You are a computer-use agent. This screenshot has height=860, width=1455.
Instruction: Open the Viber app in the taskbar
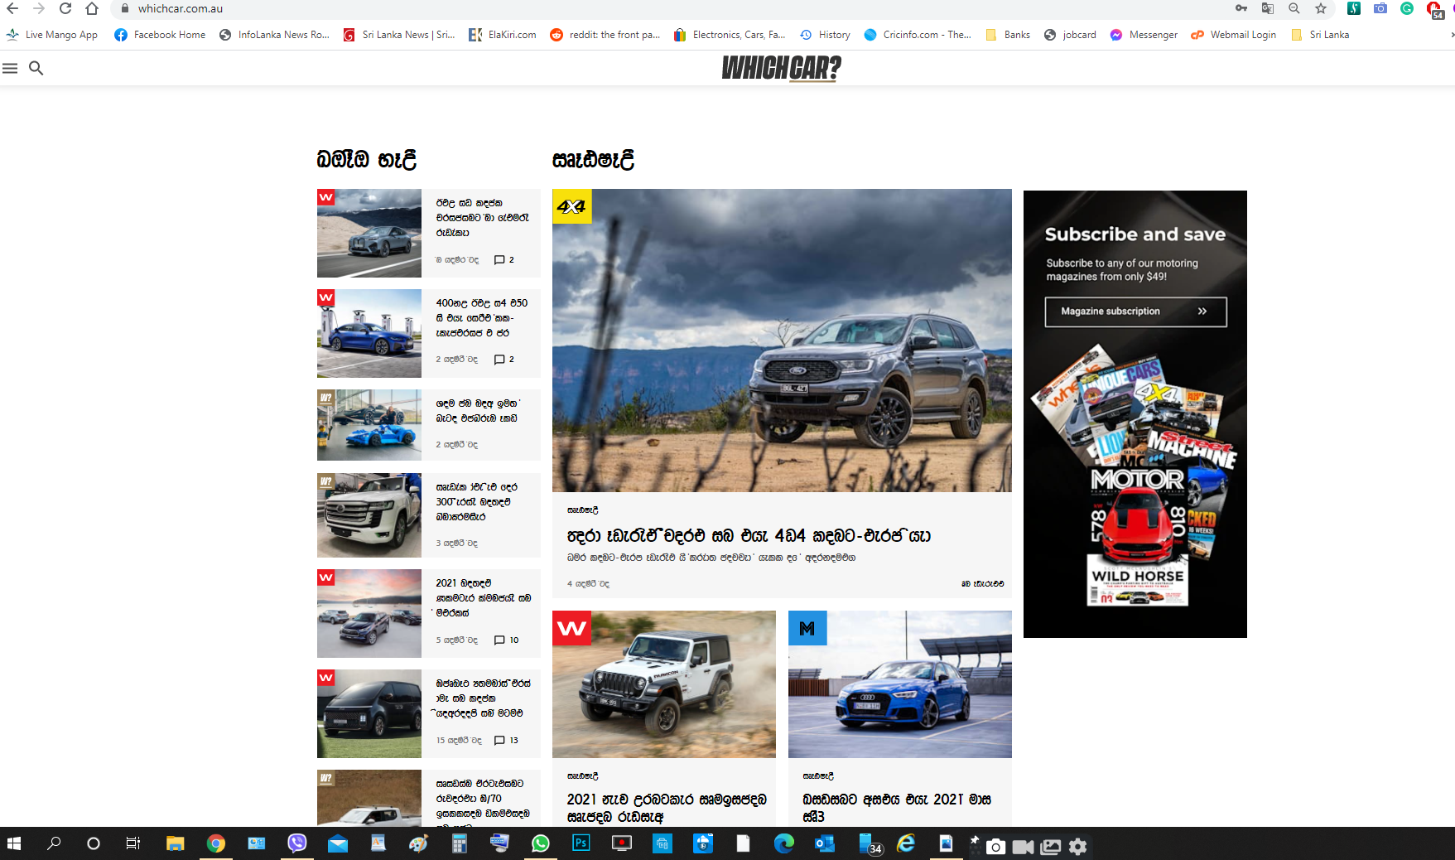296,843
